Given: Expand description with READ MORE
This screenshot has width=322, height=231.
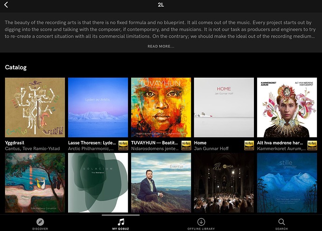Looking at the screenshot, I should [161, 46].
